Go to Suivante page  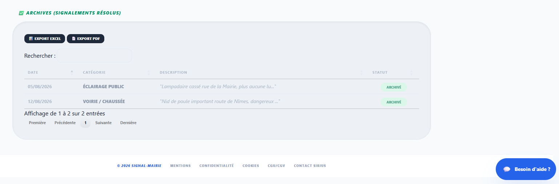103,123
